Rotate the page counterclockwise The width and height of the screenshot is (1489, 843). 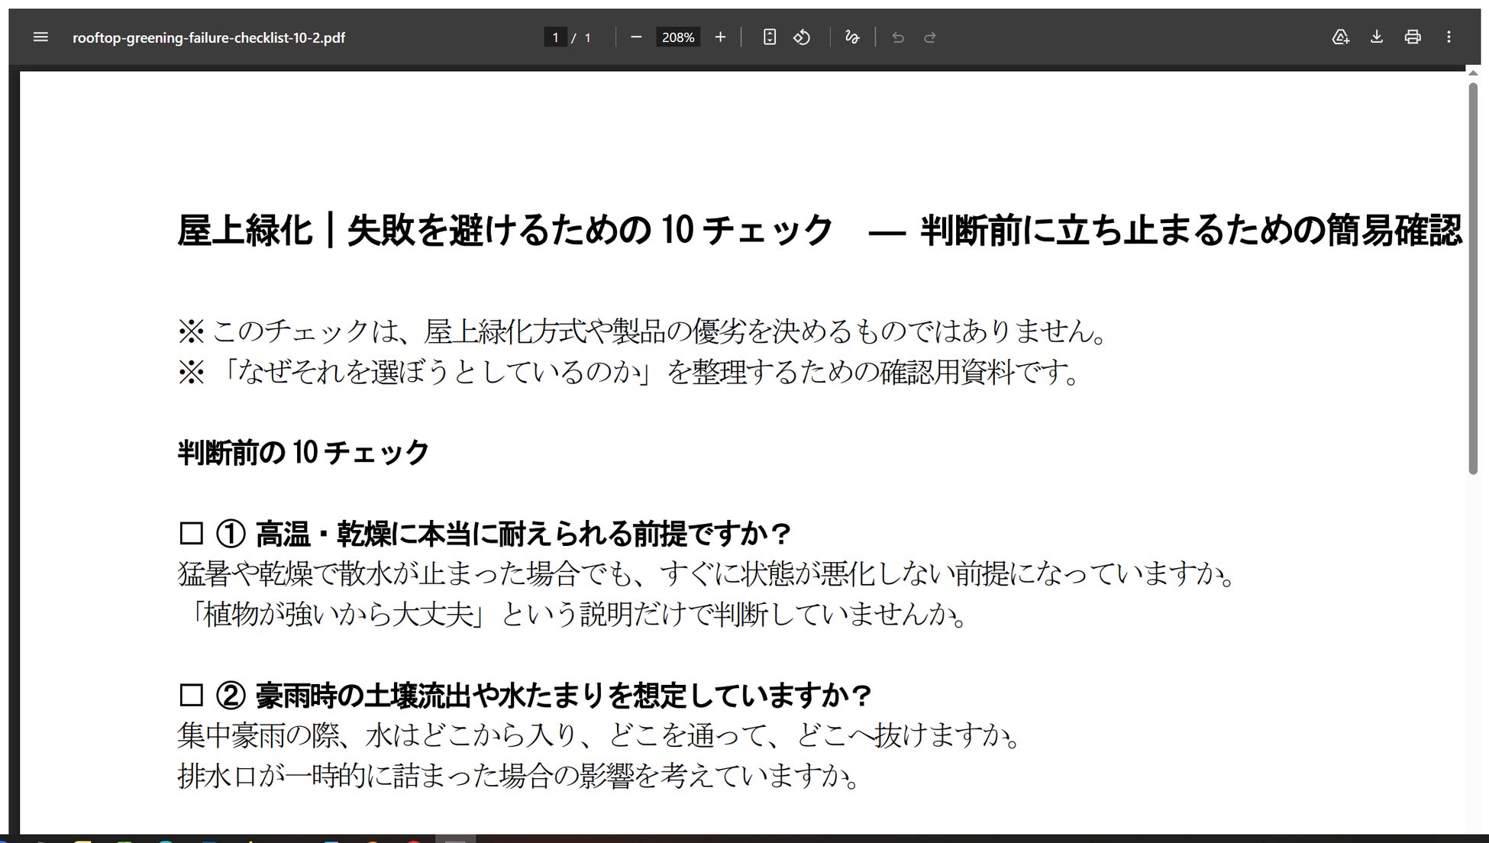click(x=802, y=37)
